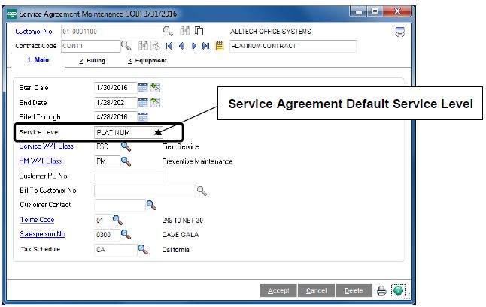Open the Equipment tab
Image resolution: width=486 pixels, height=307 pixels.
pyautogui.click(x=147, y=60)
